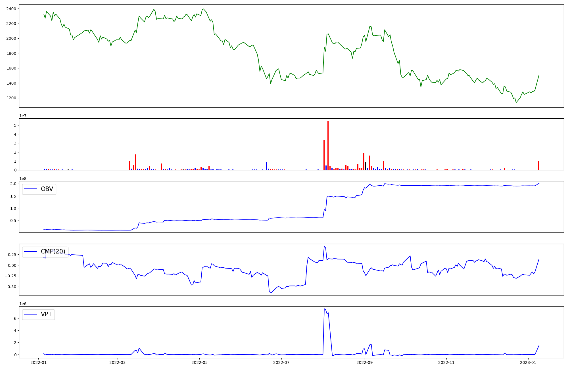Click the CMF peak in early August
The height and width of the screenshot is (369, 568).
pyautogui.click(x=324, y=246)
